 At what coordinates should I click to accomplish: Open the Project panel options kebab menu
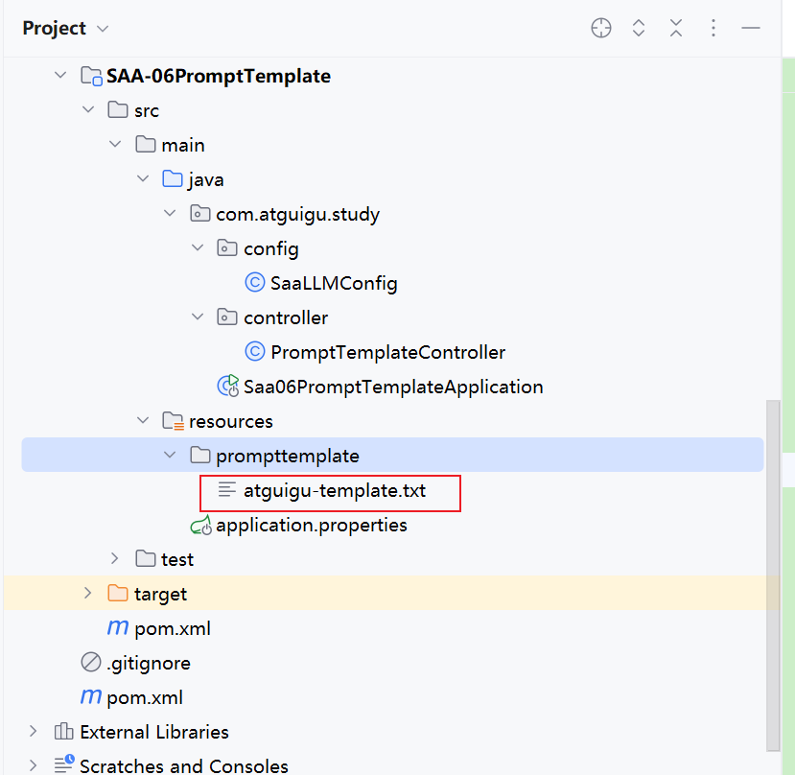coord(713,28)
